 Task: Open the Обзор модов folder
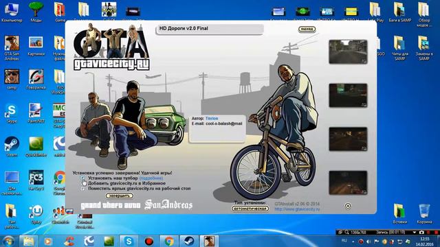[423, 14]
